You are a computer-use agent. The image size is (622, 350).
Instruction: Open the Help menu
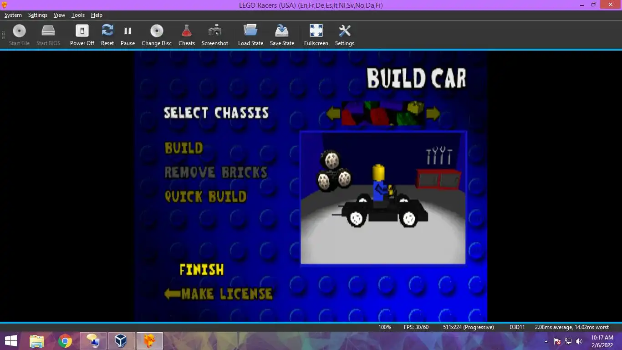[97, 15]
